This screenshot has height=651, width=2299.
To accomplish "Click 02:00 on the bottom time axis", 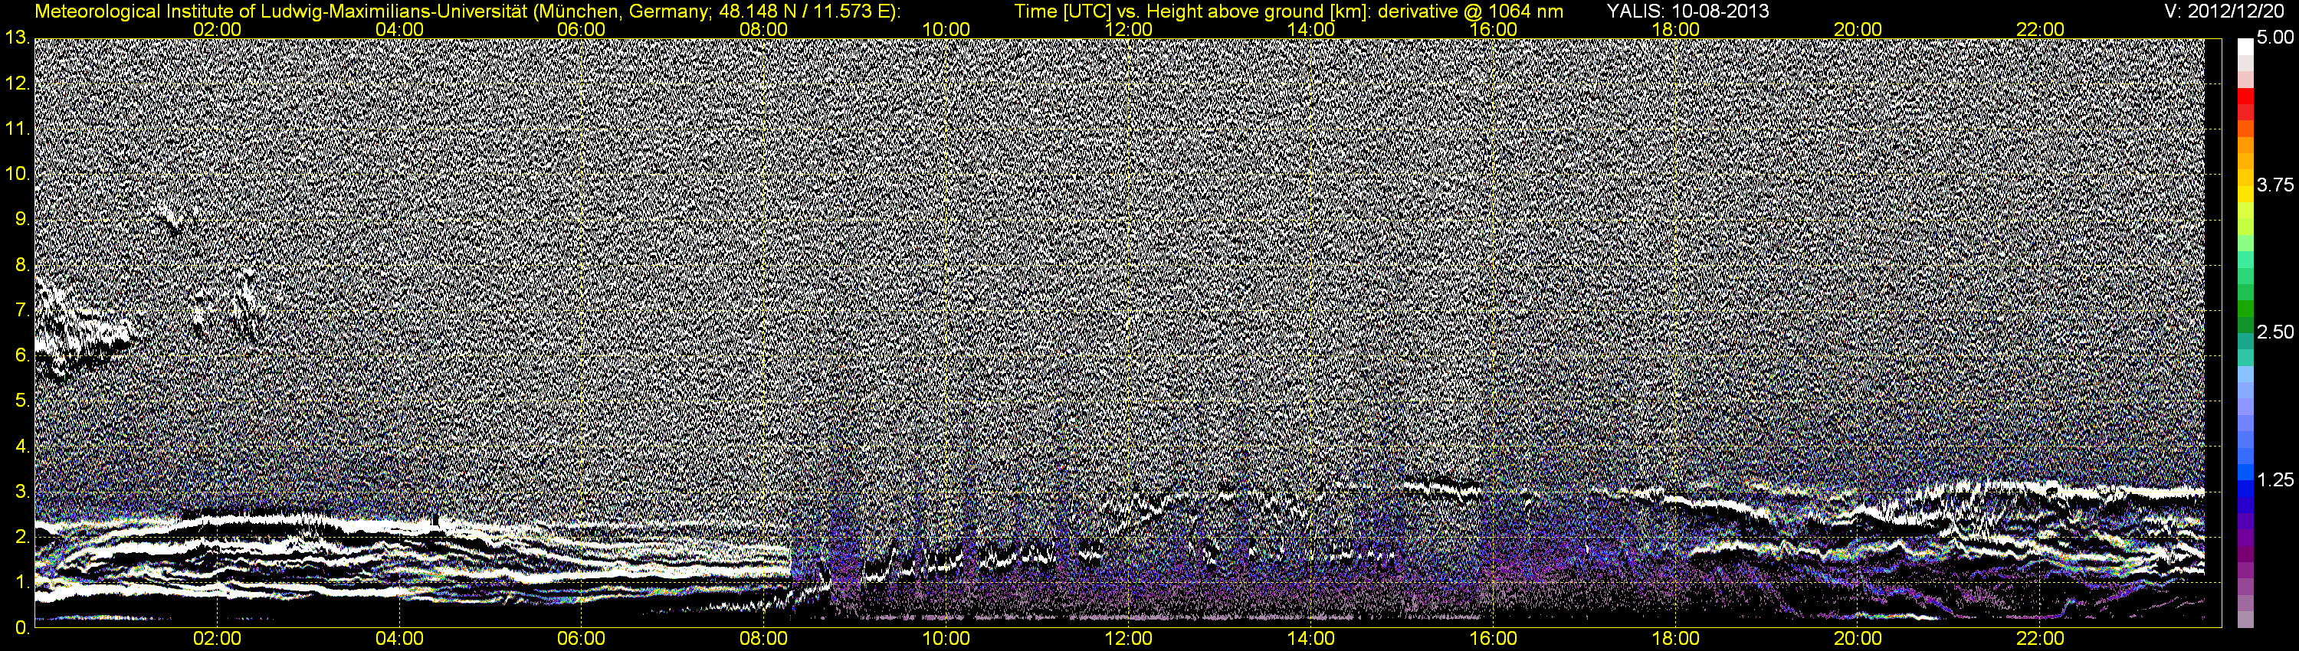I will 217,639.
